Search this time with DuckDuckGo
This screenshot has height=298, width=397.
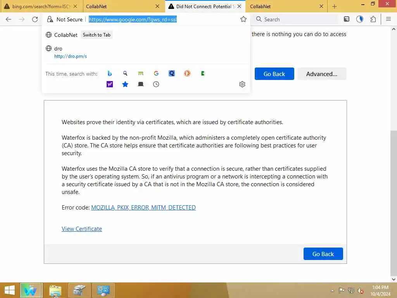[x=187, y=73]
